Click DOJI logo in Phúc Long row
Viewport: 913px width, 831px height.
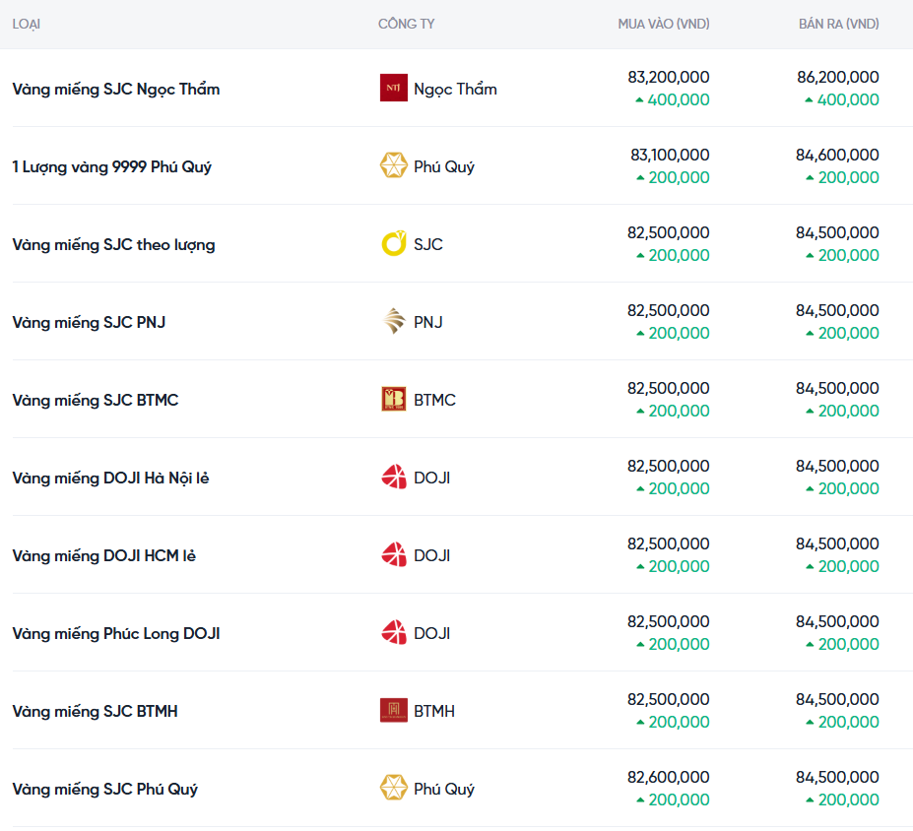[393, 633]
